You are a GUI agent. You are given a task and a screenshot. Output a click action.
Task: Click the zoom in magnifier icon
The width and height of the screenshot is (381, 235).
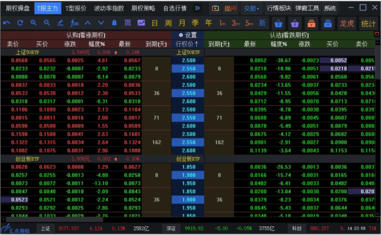pyautogui.click(x=34, y=23)
